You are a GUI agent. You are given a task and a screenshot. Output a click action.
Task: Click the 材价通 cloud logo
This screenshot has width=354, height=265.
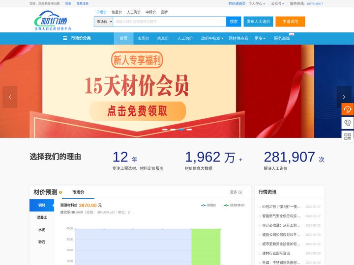[x=53, y=21]
